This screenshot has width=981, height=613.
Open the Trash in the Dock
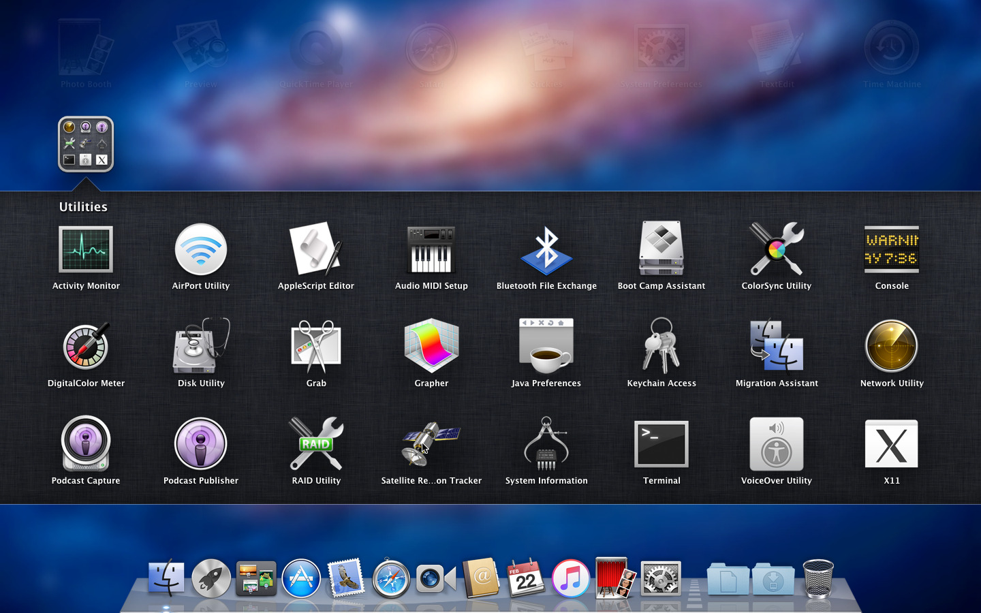pyautogui.click(x=818, y=579)
